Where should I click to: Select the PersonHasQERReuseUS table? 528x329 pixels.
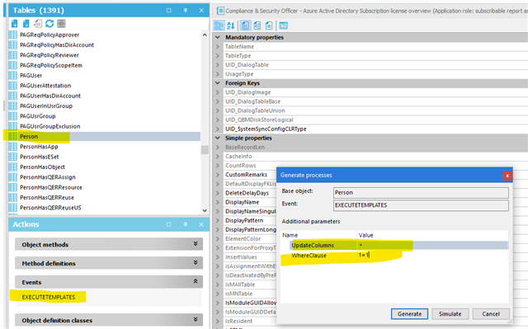point(50,208)
